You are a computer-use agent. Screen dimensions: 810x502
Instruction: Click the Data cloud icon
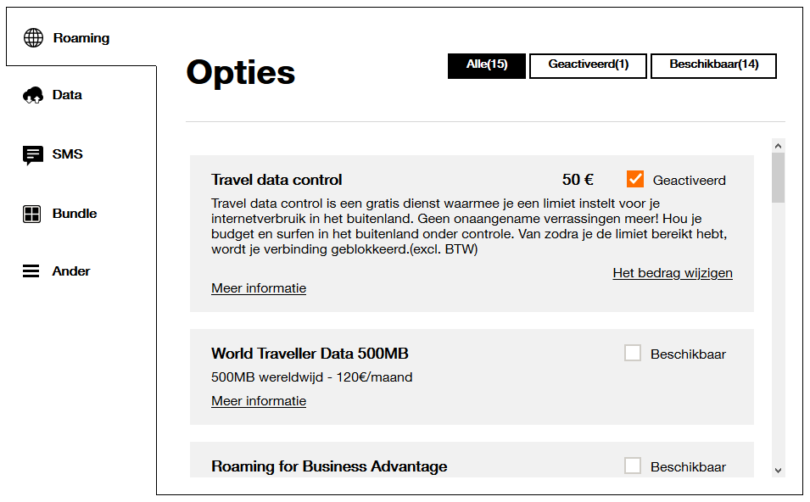click(x=33, y=95)
